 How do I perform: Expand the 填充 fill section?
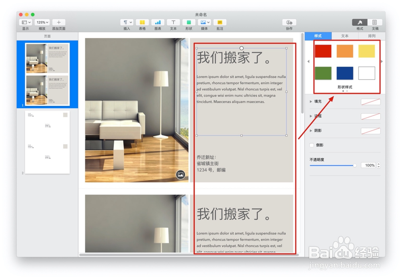coord(311,101)
